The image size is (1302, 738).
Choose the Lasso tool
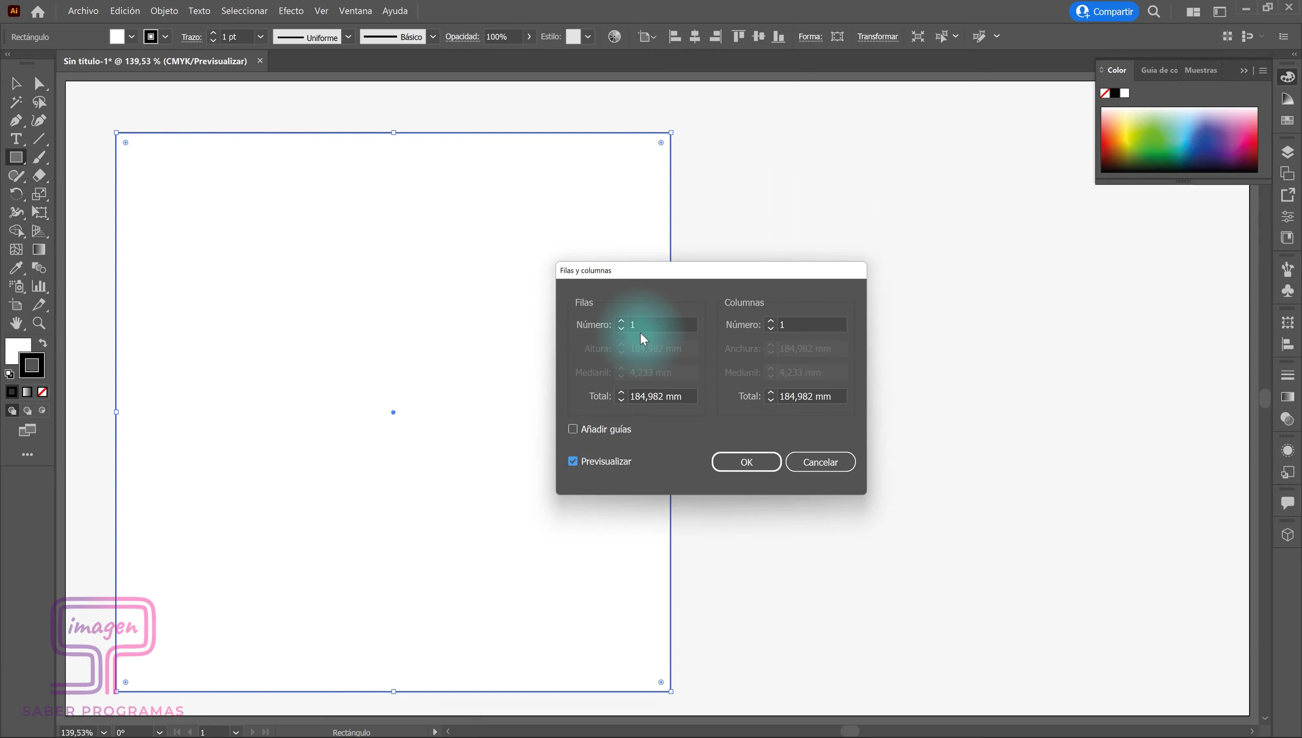[39, 102]
